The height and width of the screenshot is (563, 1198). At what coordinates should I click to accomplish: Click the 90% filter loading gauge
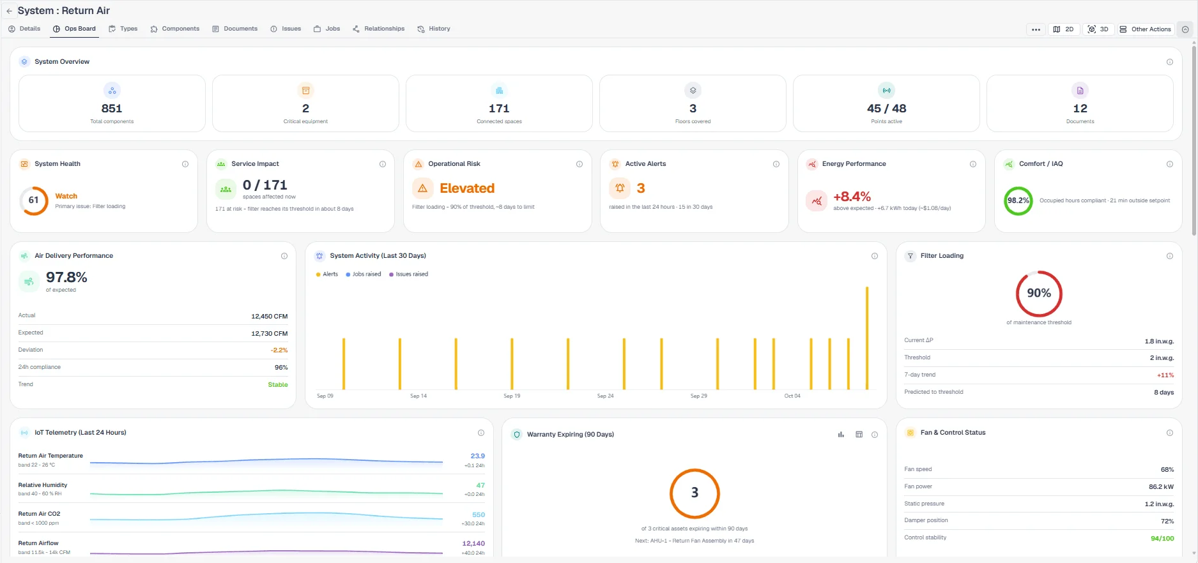click(1039, 294)
